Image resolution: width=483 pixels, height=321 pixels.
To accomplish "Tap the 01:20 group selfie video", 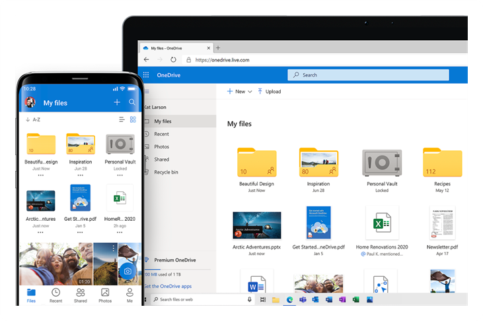I will pyautogui.click(x=56, y=264).
